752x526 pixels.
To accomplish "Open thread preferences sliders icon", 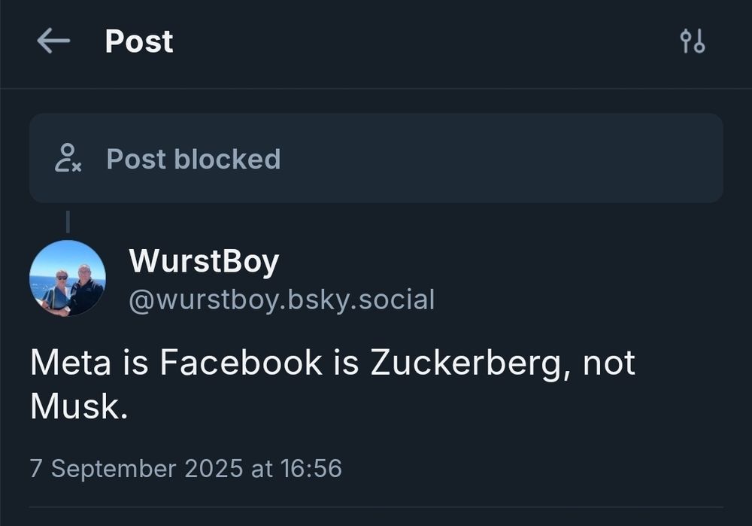I will coord(692,41).
